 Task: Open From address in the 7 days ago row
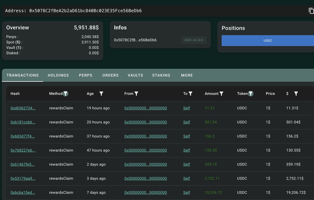click(145, 193)
